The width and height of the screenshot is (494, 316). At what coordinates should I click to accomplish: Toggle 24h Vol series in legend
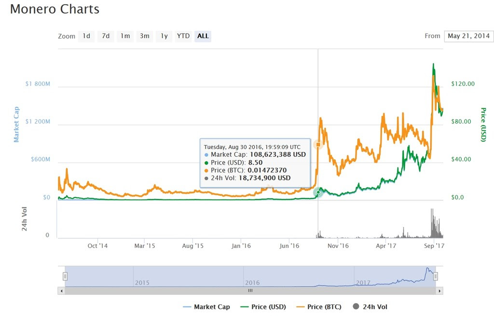(x=370, y=306)
